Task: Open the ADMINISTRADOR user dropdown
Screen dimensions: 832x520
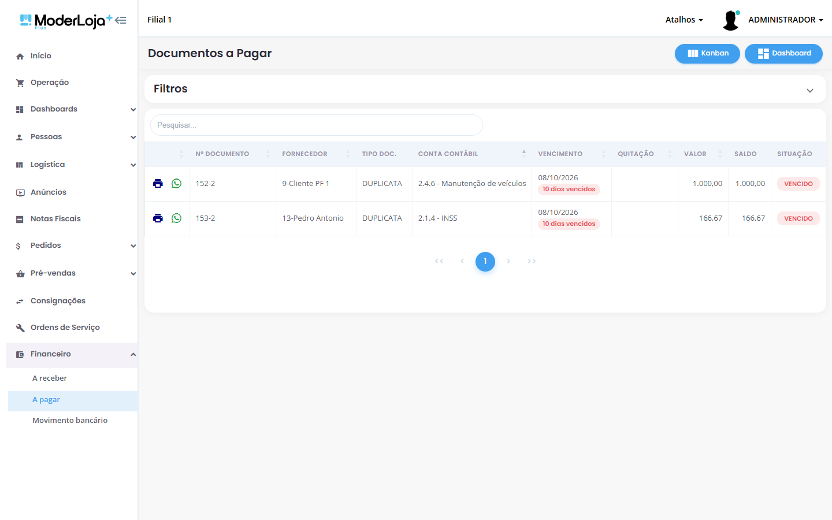Action: pyautogui.click(x=786, y=20)
